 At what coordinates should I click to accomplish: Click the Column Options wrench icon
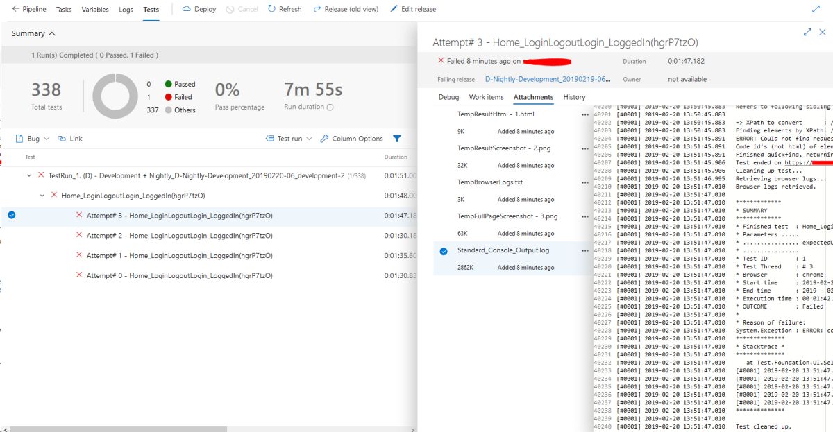(x=324, y=139)
